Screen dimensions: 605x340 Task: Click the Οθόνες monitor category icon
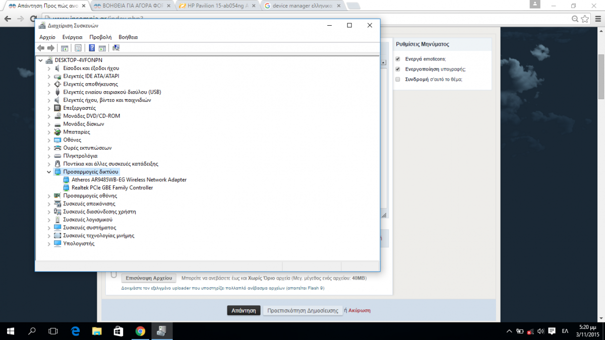[58, 140]
